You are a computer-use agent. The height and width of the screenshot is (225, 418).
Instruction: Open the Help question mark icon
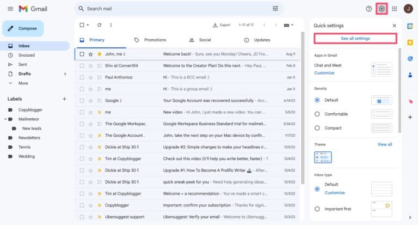pyautogui.click(x=368, y=9)
